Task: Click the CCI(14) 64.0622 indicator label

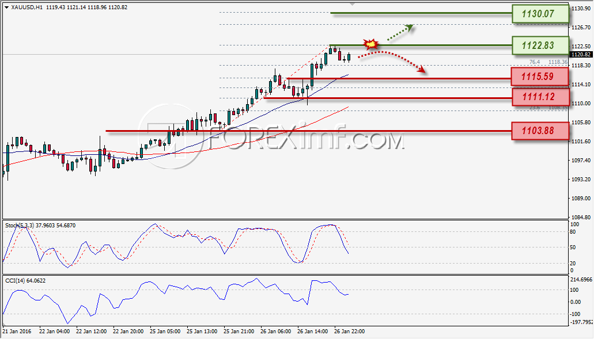Action: (25, 281)
